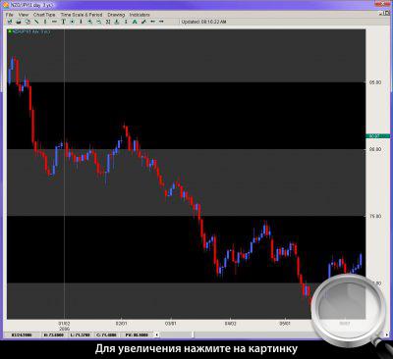Image resolution: width=393 pixels, height=359 pixels.
Task: Open the Drawing menu
Action: (116, 15)
